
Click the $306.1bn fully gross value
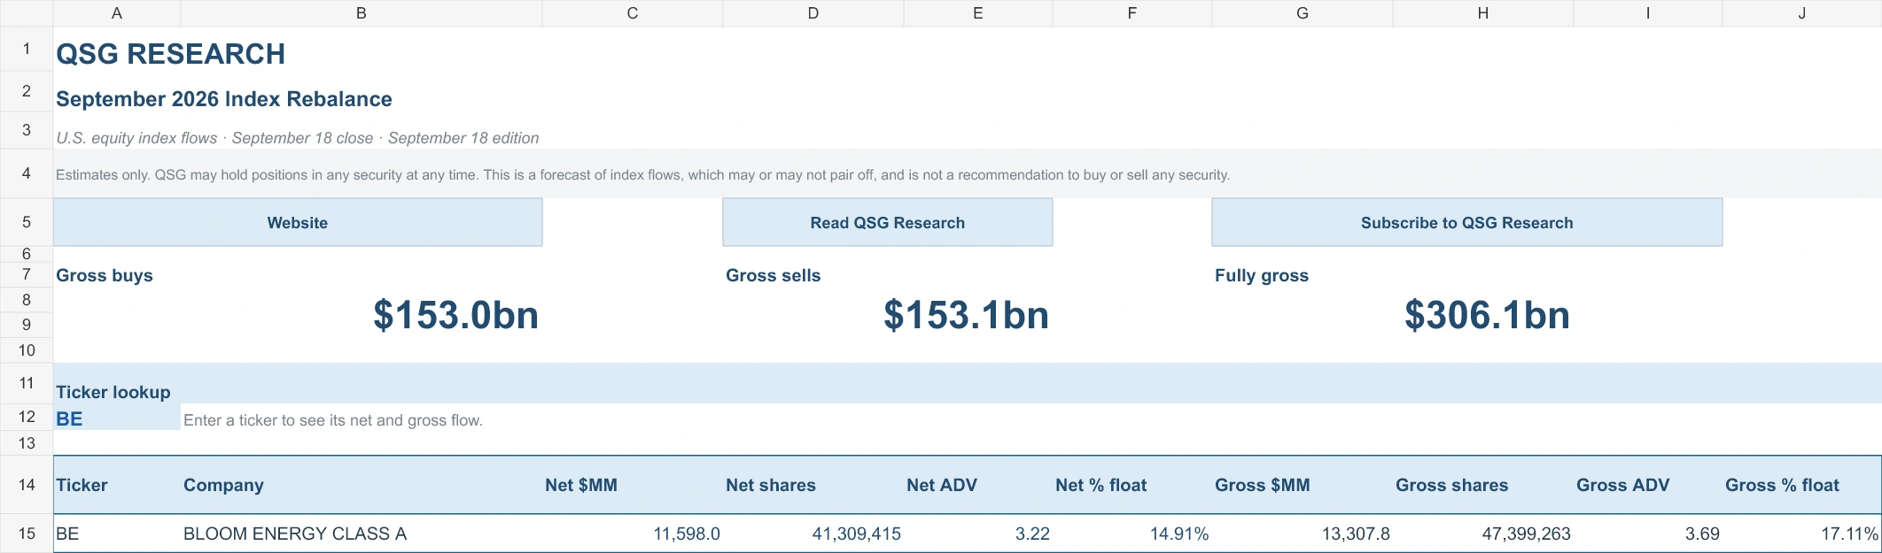(x=1487, y=315)
